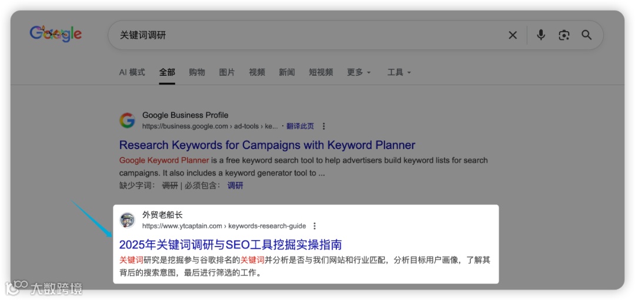
Task: Open image search with the camera lens icon
Action: coord(564,35)
